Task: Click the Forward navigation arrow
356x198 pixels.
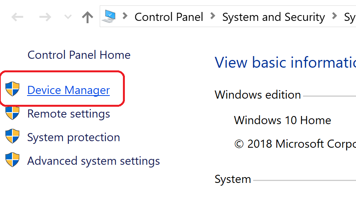Action: pos(46,17)
